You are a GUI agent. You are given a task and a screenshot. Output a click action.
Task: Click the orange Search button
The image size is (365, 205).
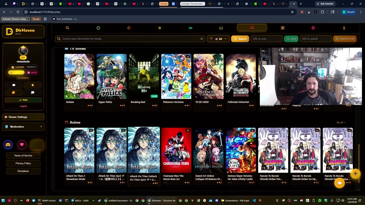click(240, 39)
